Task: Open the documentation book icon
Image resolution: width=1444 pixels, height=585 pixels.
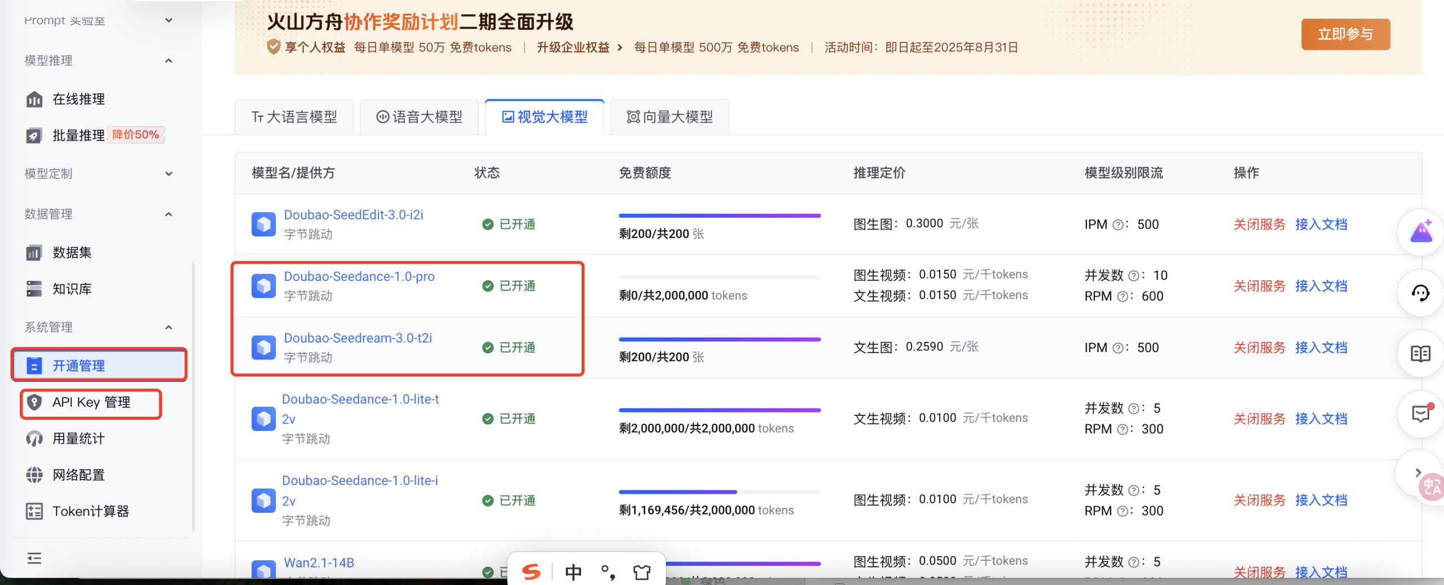Action: click(x=1420, y=354)
